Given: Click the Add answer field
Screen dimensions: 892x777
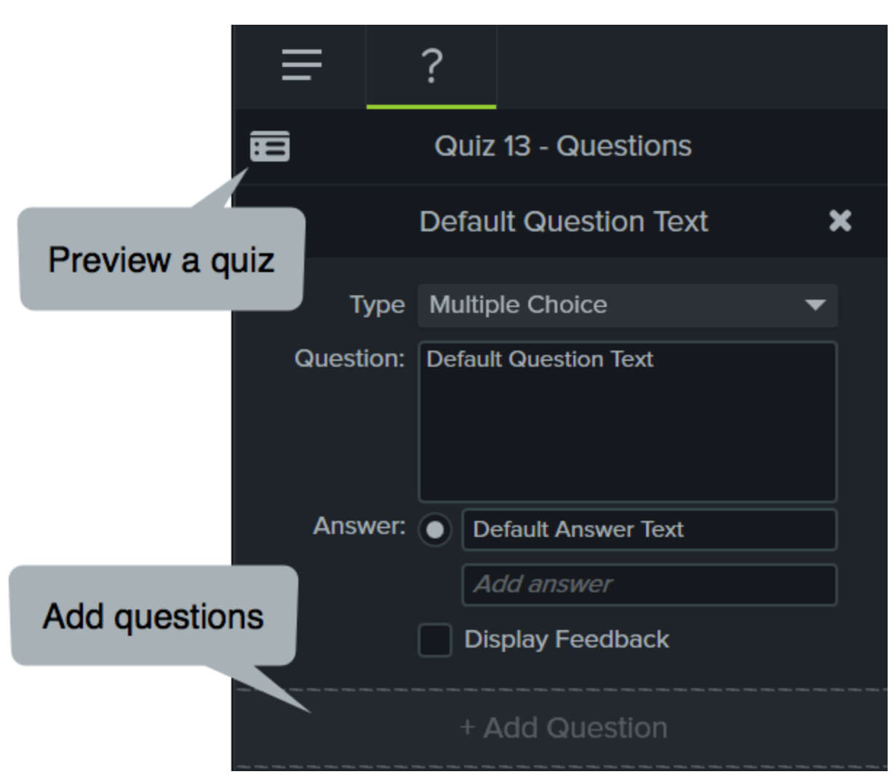Looking at the screenshot, I should coord(648,584).
